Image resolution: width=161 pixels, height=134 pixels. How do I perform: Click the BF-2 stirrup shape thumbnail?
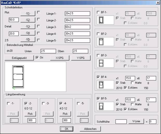coord(105,42)
